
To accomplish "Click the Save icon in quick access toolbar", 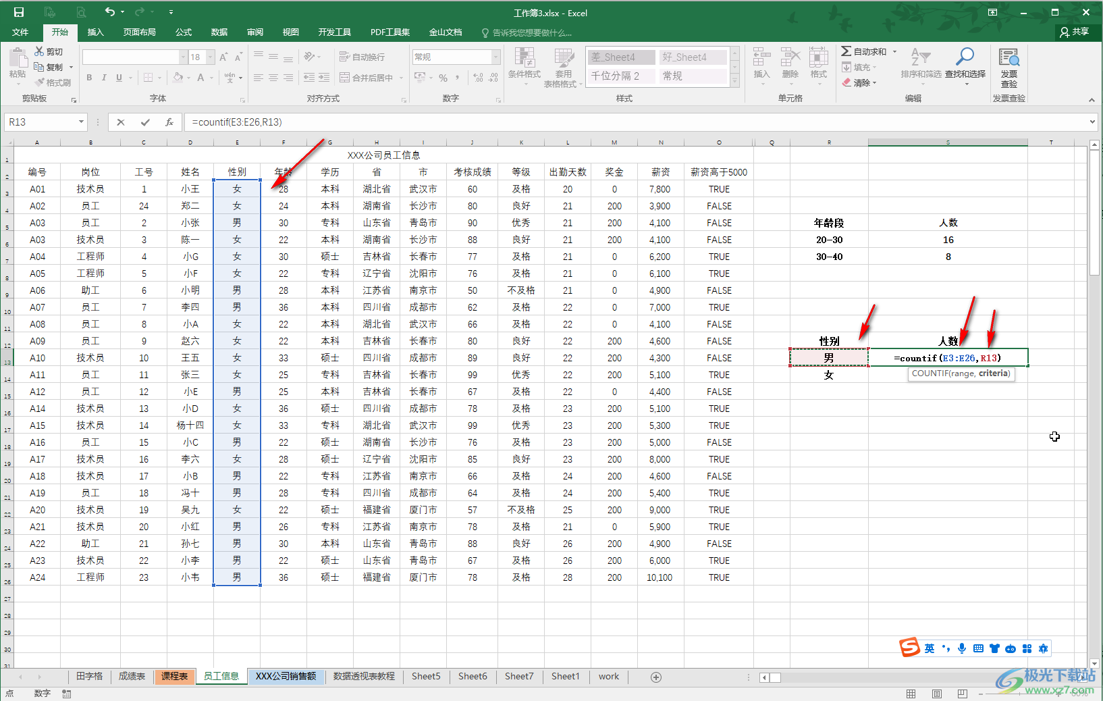I will click(19, 12).
